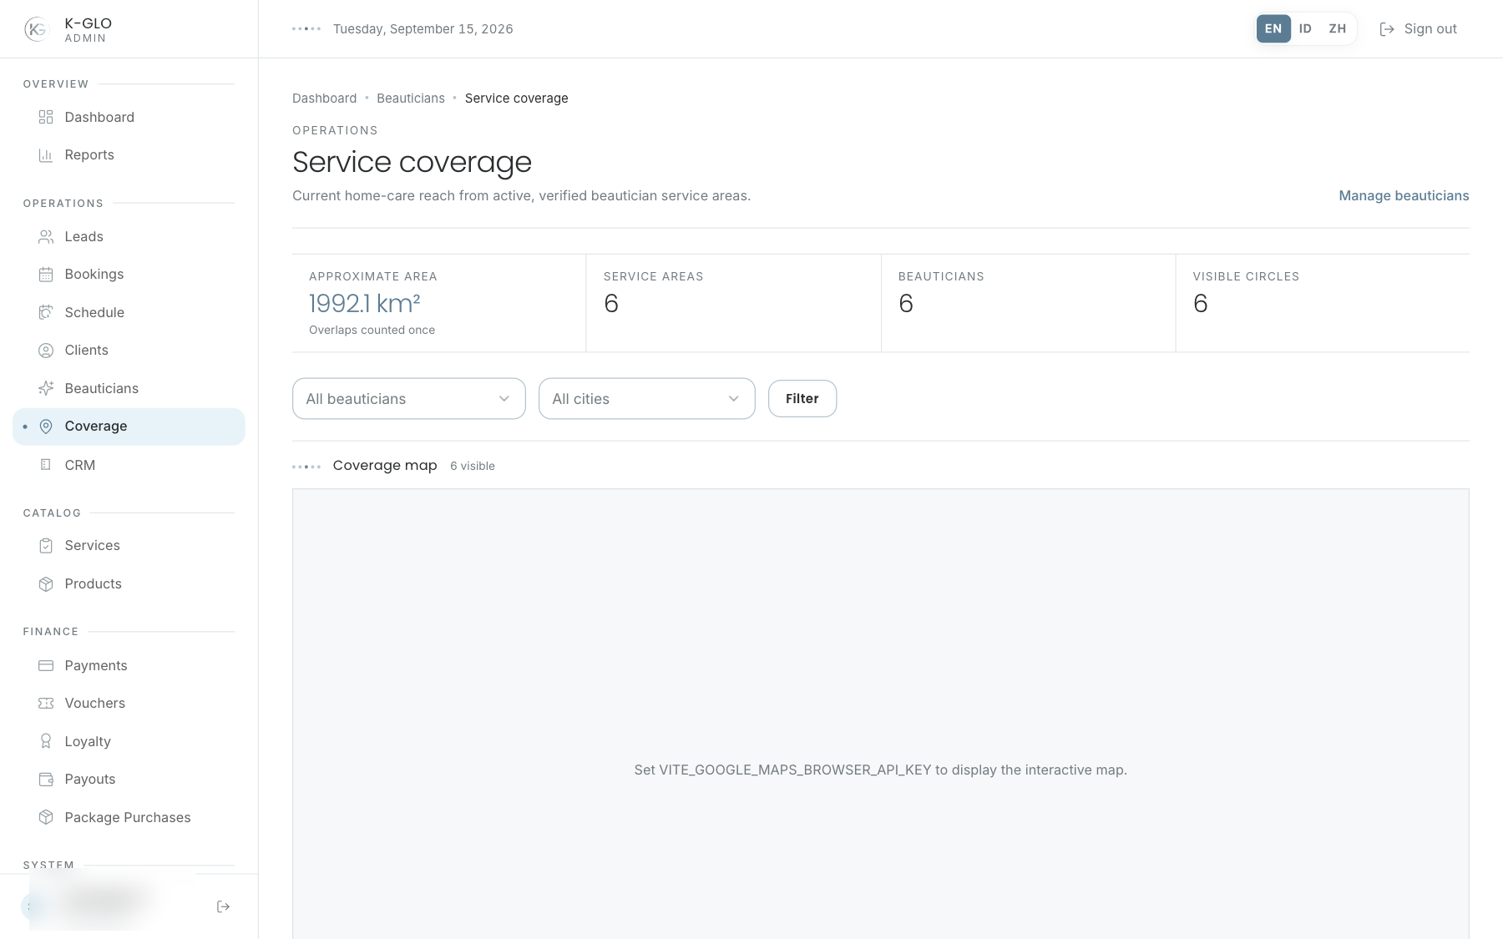The width and height of the screenshot is (1503, 939).
Task: Open the All cities dropdown
Action: (647, 399)
